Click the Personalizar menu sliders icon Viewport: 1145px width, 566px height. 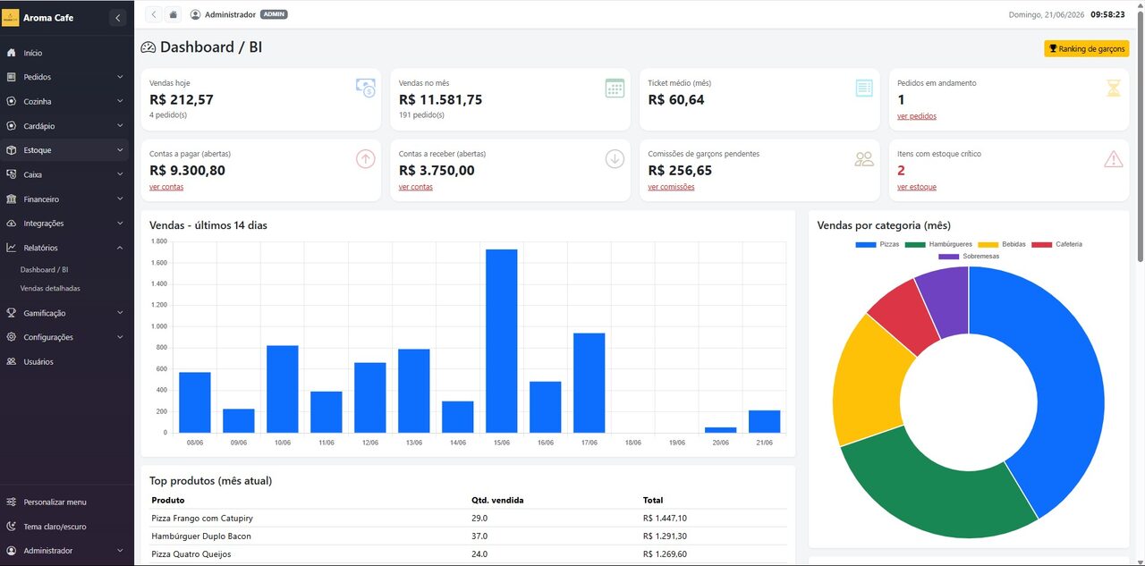(11, 502)
